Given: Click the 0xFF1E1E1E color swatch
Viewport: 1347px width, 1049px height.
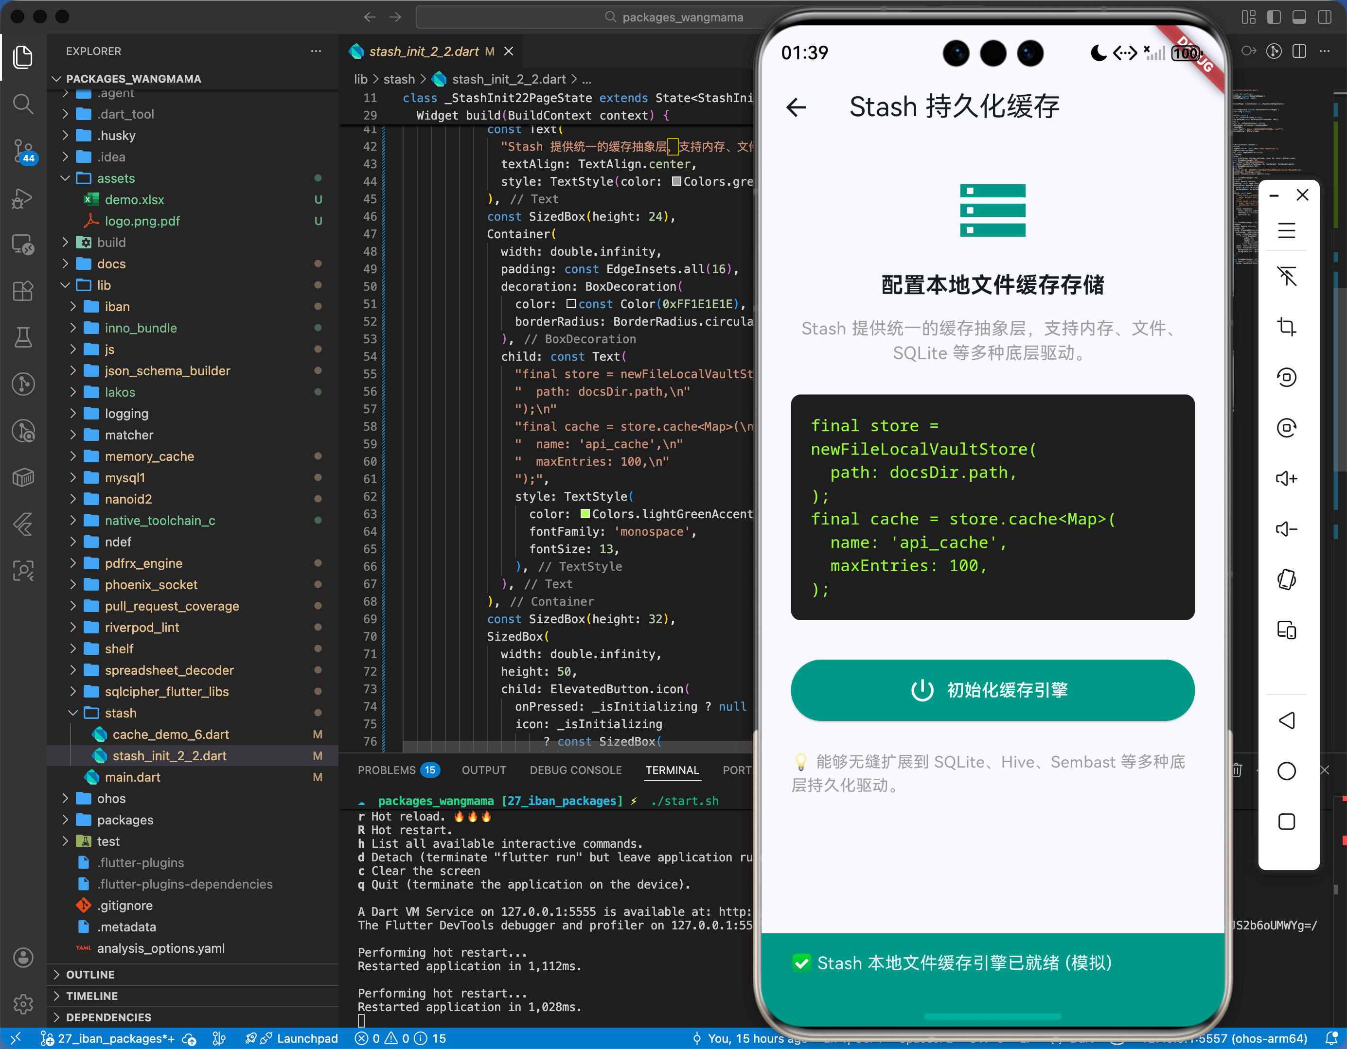Looking at the screenshot, I should (x=571, y=304).
